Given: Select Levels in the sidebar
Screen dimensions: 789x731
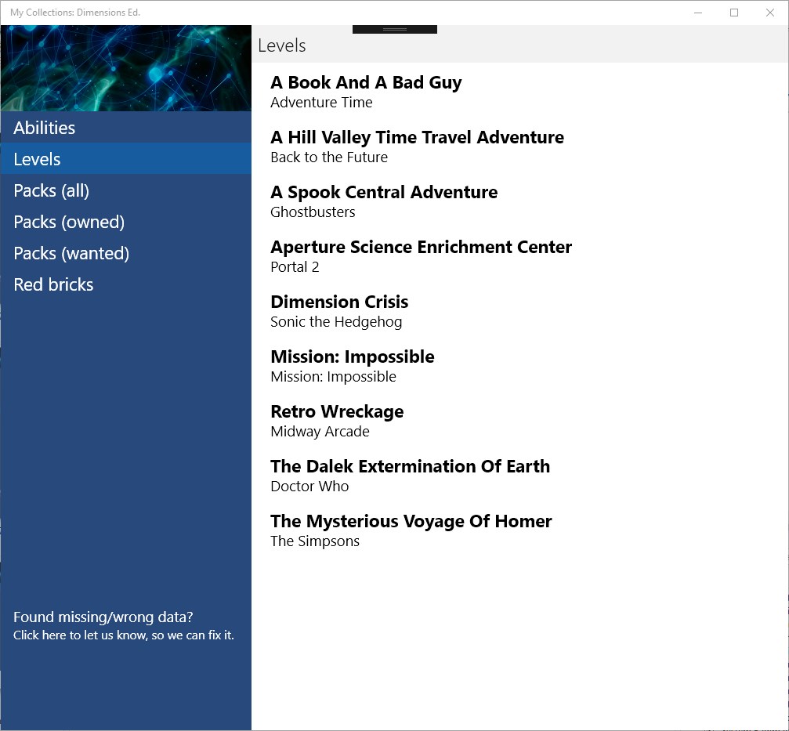Looking at the screenshot, I should pyautogui.click(x=126, y=159).
